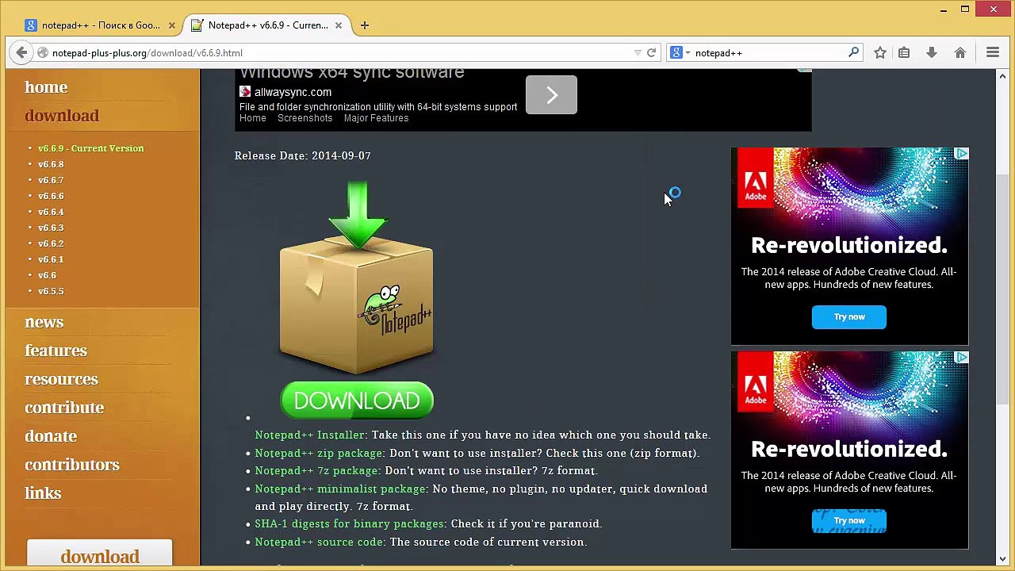The width and height of the screenshot is (1015, 571).
Task: Open the links sidebar menu item
Action: (x=43, y=493)
